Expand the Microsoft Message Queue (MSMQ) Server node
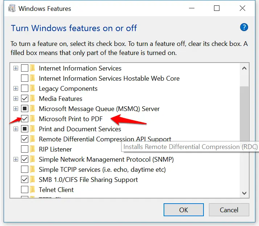Screen dimensions: 259x226 [16, 108]
